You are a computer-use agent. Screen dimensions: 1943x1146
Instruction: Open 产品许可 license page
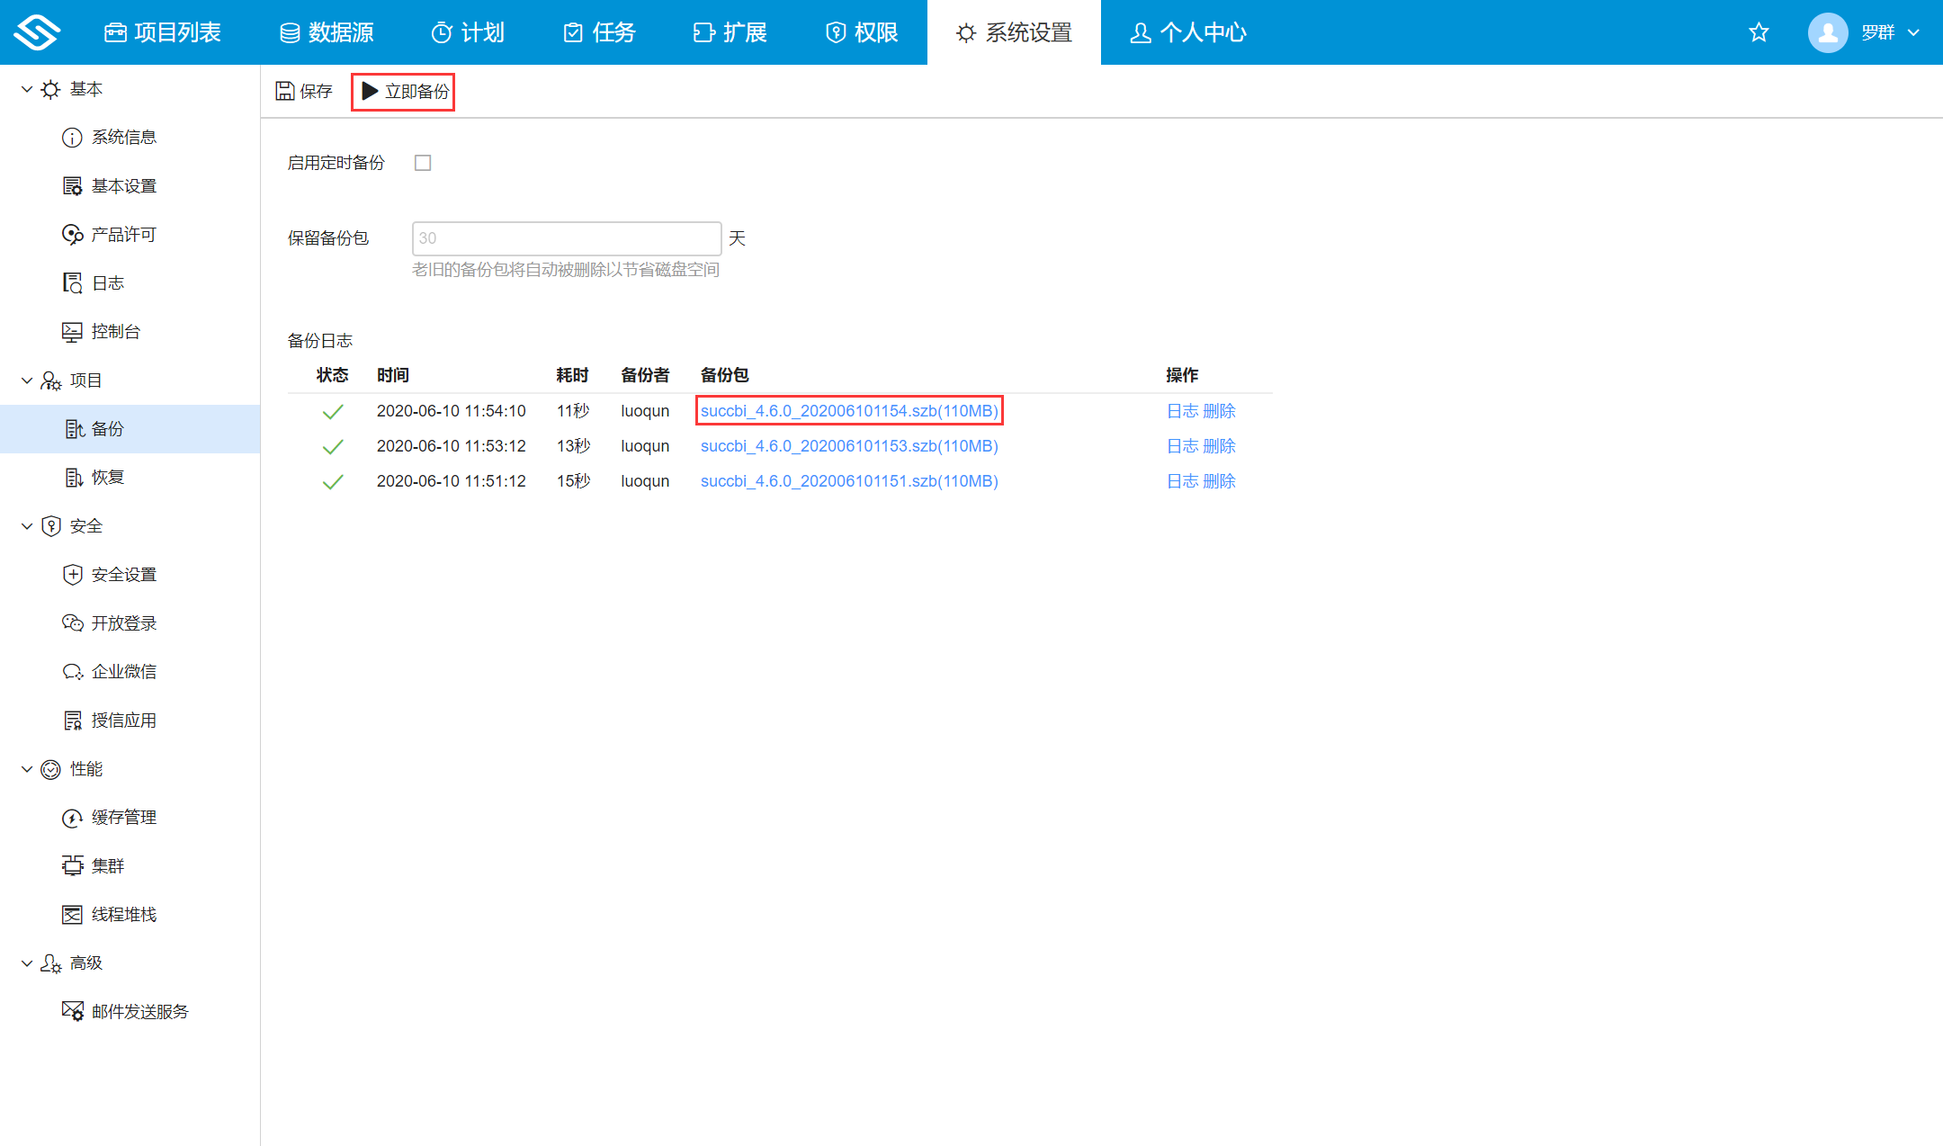pyautogui.click(x=123, y=234)
